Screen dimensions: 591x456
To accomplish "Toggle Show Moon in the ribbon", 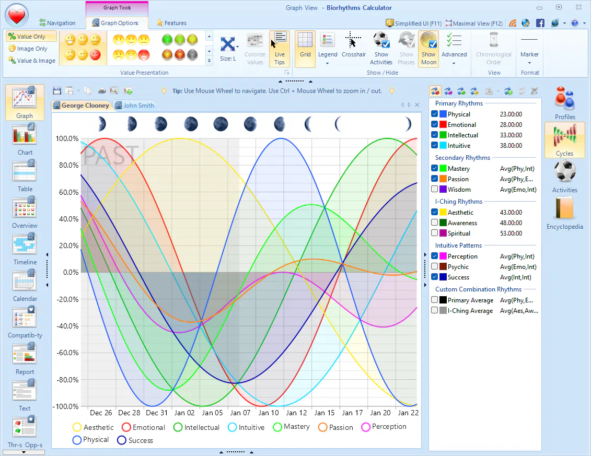I will tap(428, 47).
